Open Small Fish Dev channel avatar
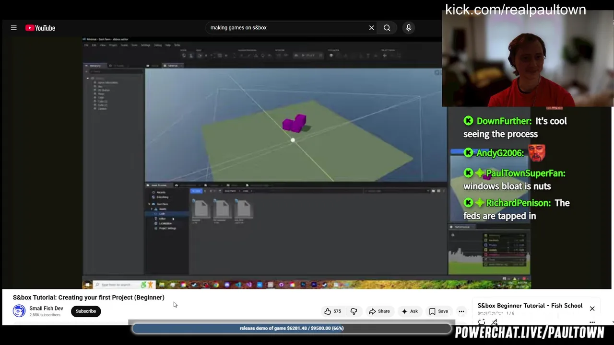614x345 pixels. tap(19, 311)
